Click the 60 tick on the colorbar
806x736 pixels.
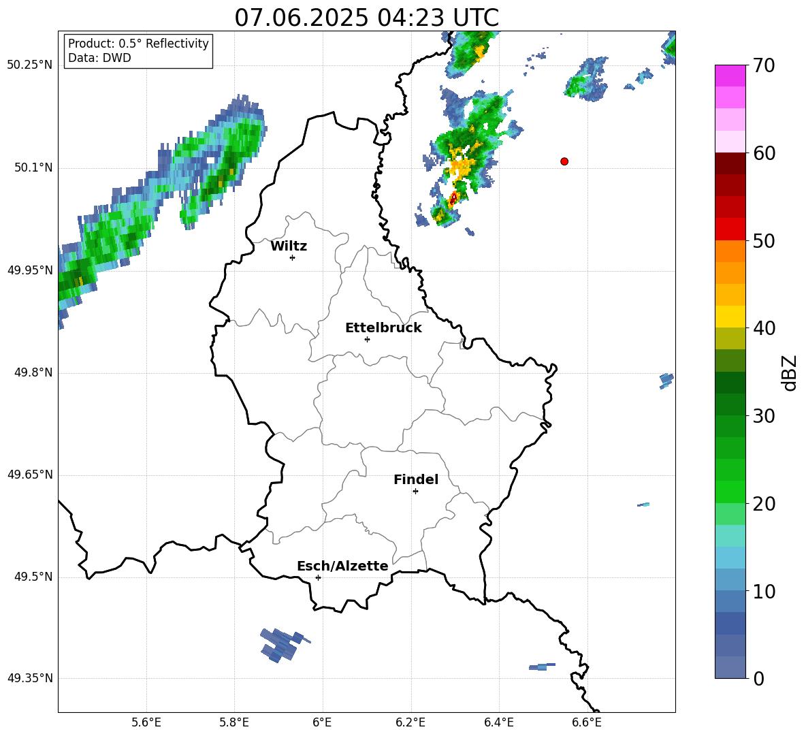click(x=764, y=153)
